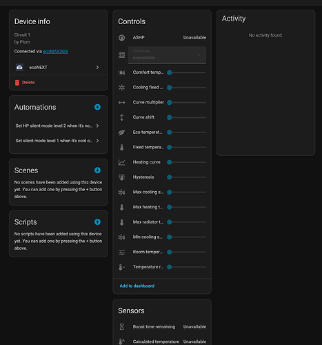Open the ecoMAX360i connected device link
Image resolution: width=322 pixels, height=345 pixels.
55,51
